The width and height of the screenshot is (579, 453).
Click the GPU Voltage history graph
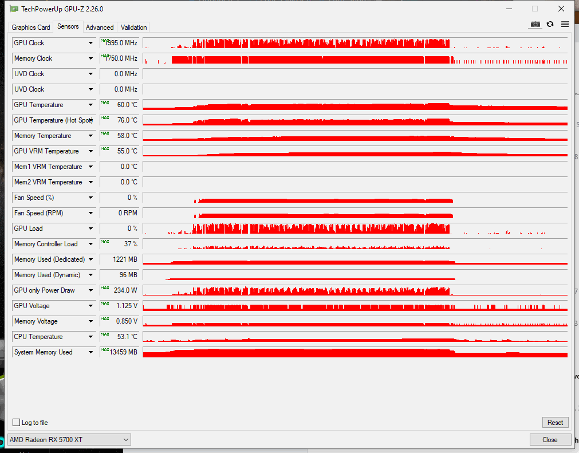(x=355, y=306)
